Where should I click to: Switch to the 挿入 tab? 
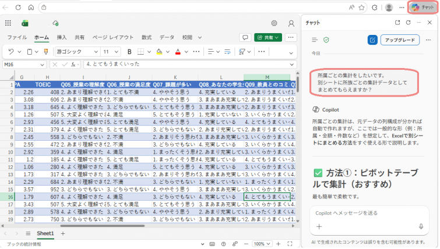tap(62, 38)
